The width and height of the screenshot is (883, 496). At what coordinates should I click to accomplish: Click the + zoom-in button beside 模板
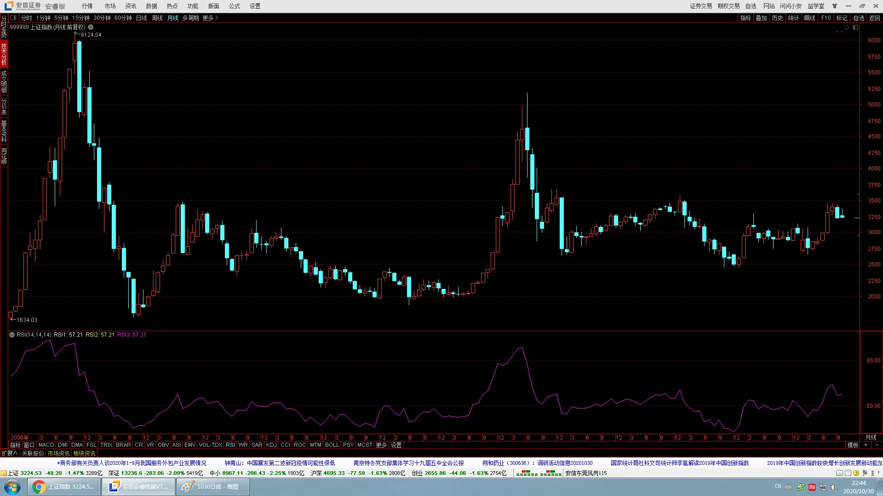(x=866, y=445)
